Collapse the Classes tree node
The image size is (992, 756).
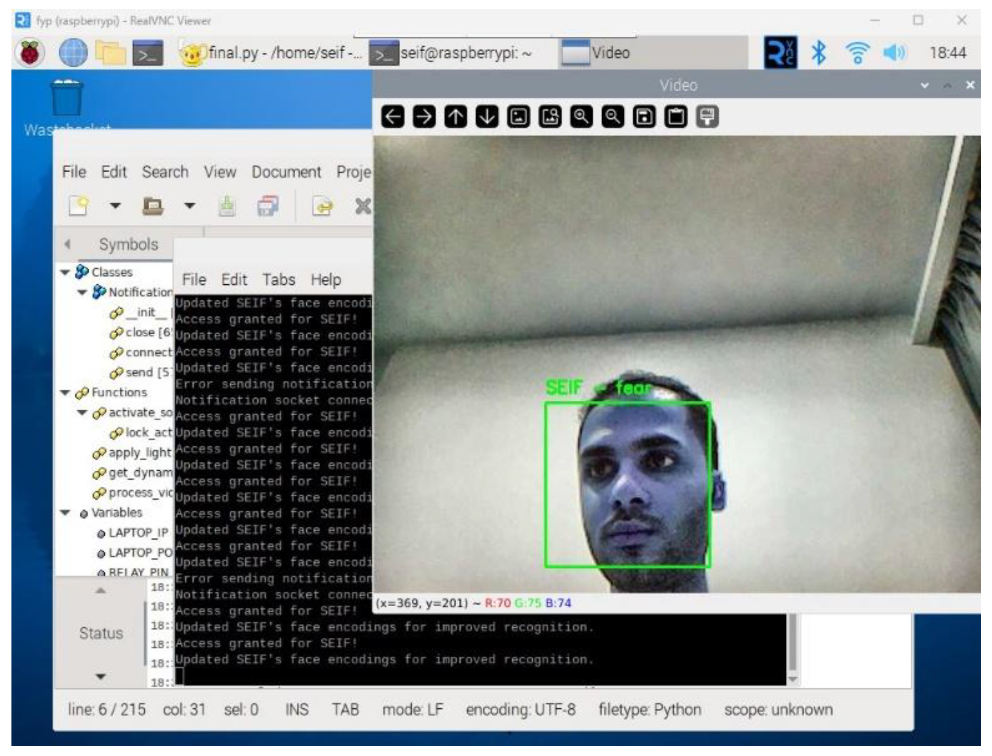pos(65,272)
